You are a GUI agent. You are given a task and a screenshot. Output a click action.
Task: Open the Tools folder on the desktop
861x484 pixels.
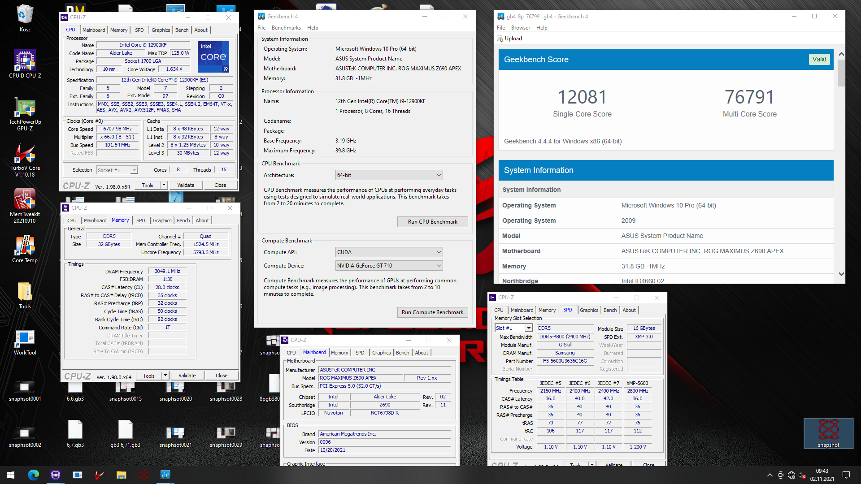(x=25, y=295)
